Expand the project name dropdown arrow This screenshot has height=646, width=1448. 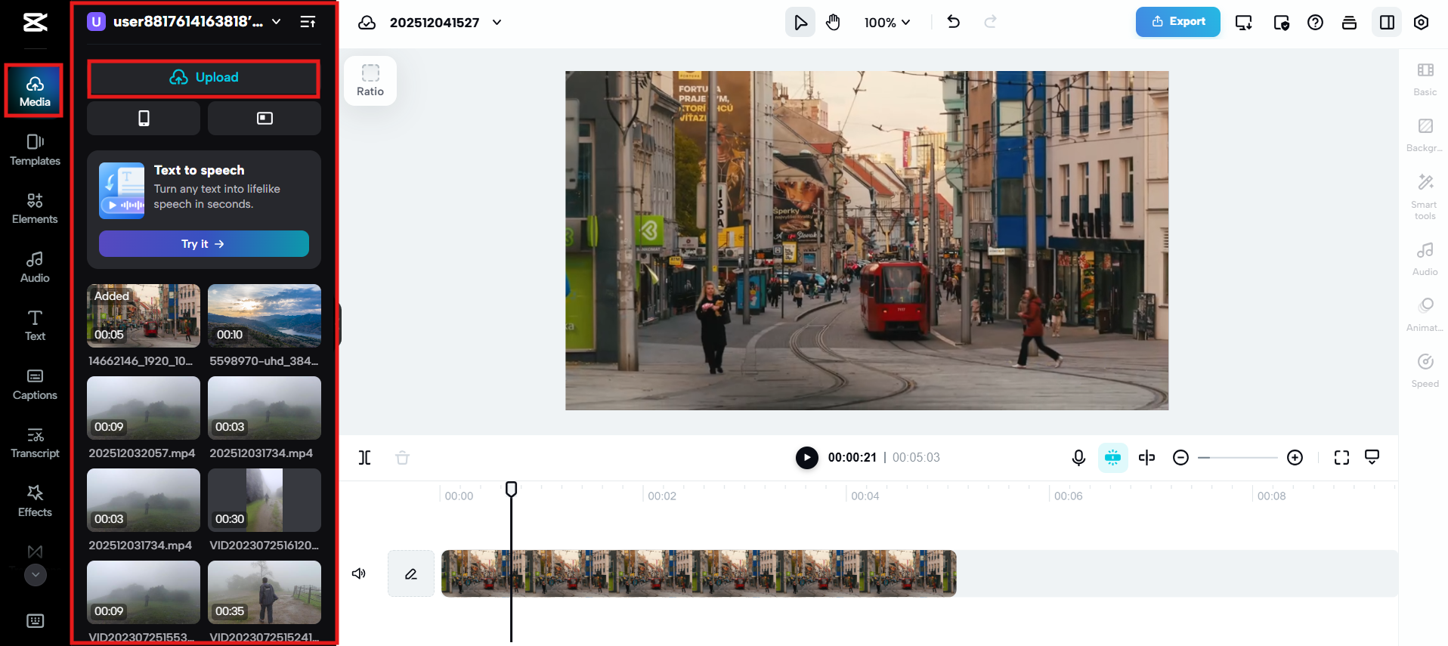[497, 23]
